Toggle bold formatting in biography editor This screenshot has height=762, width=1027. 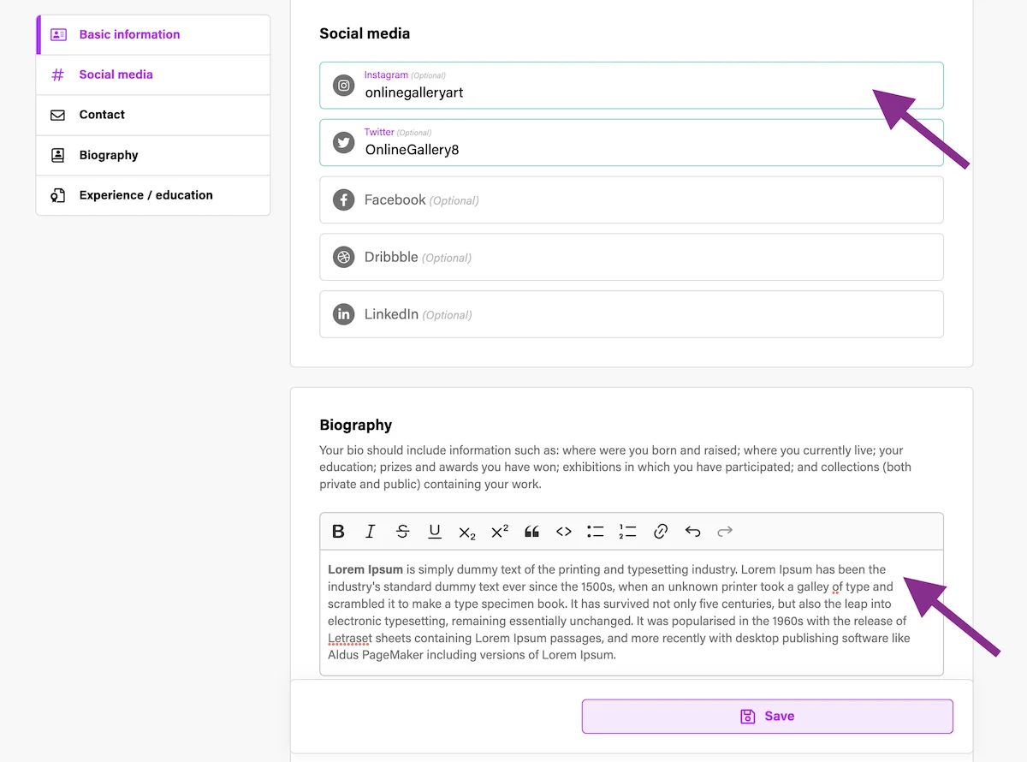pos(338,532)
